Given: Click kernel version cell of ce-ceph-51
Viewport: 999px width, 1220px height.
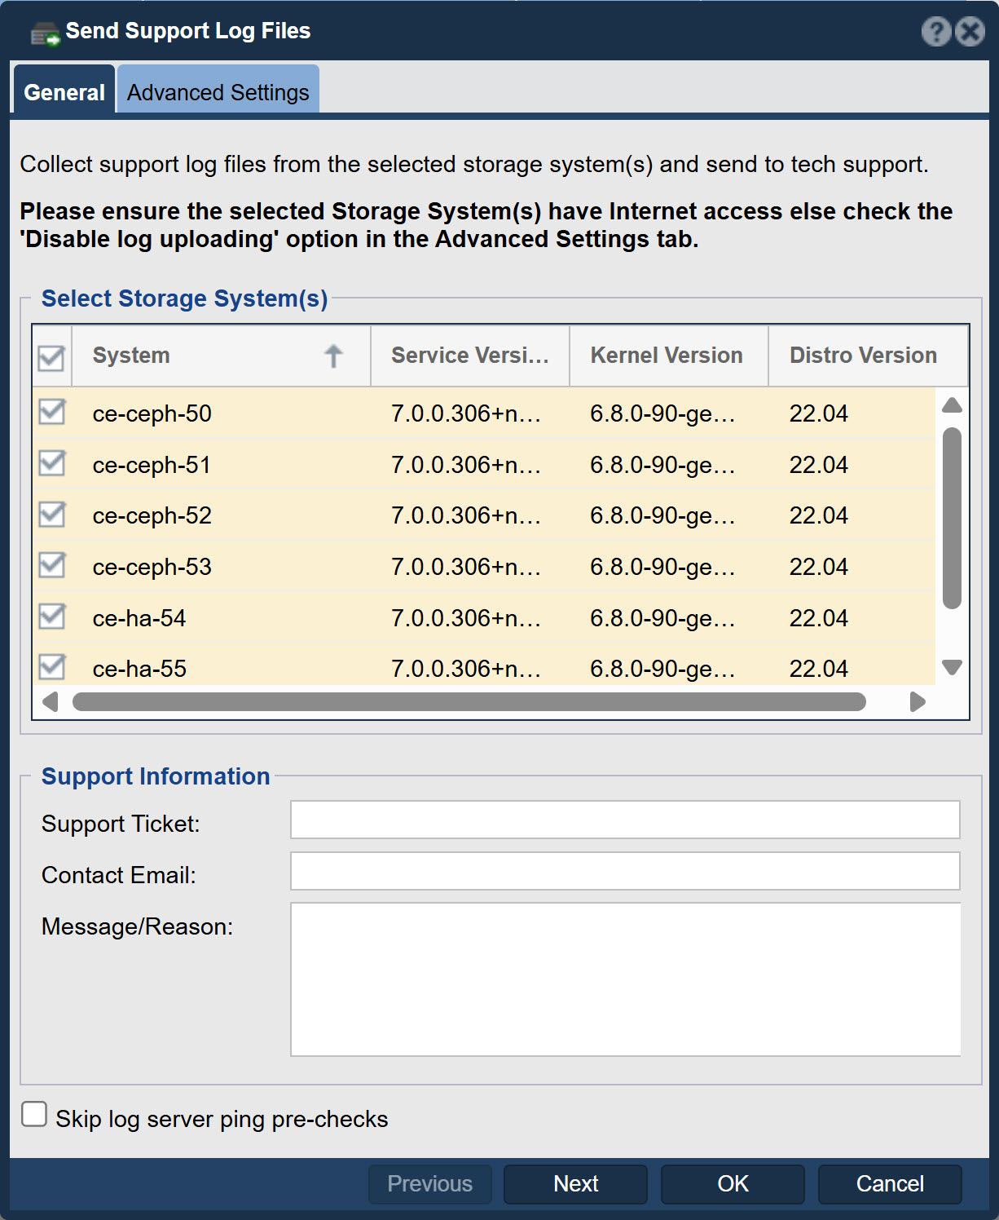Looking at the screenshot, I should click(x=663, y=465).
